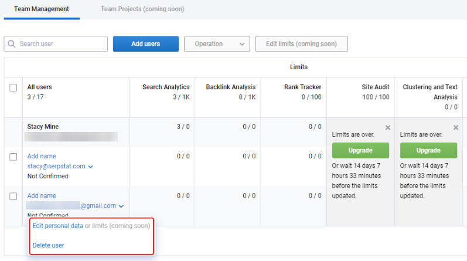Click the Edit limits (coming soon) button

coord(301,44)
